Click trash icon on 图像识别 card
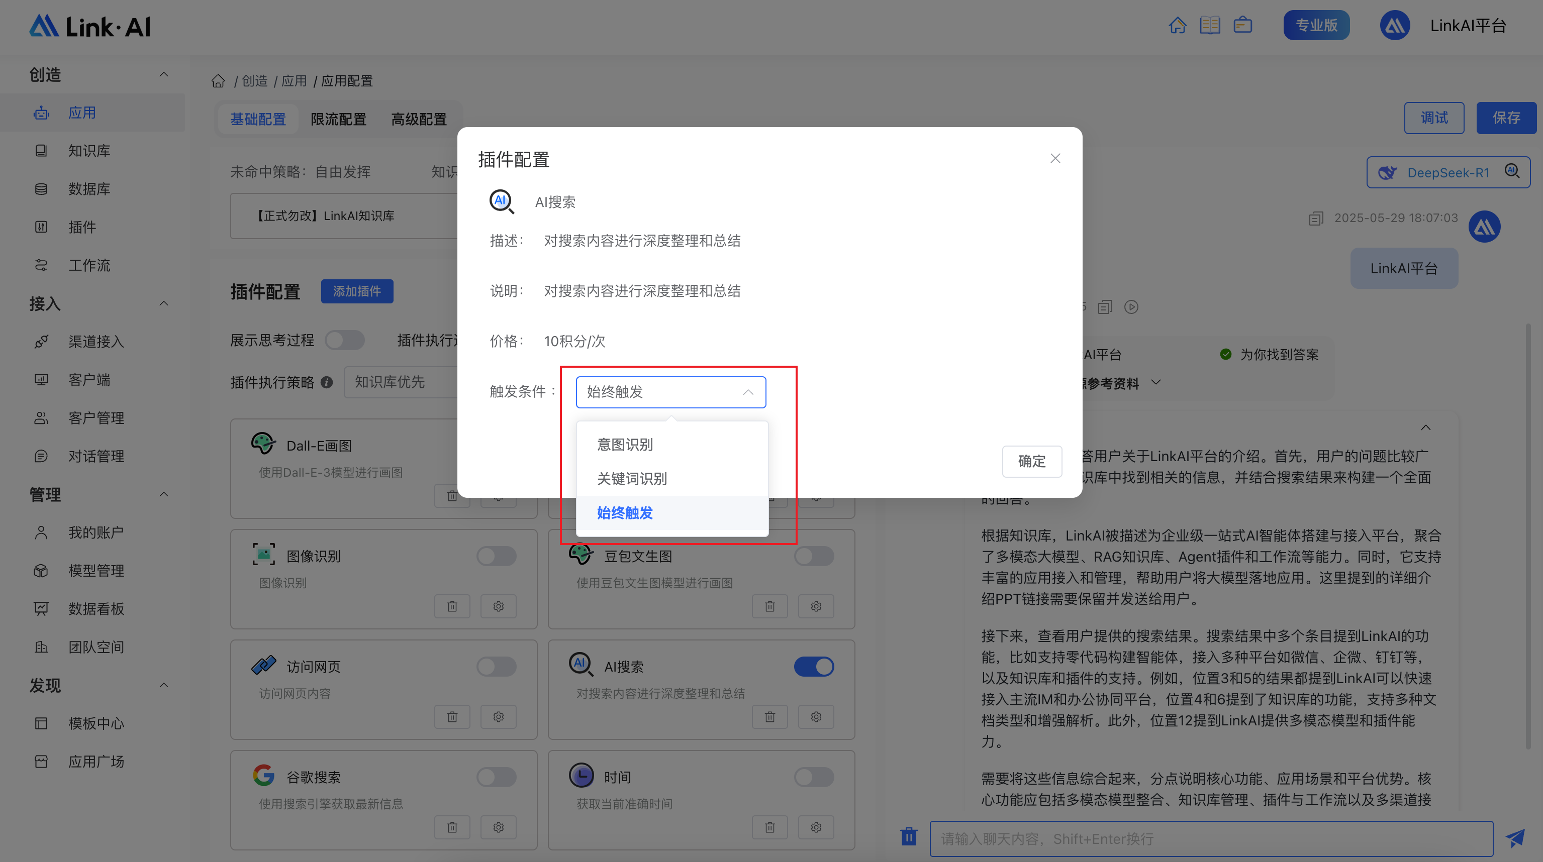1543x862 pixels. (x=452, y=606)
